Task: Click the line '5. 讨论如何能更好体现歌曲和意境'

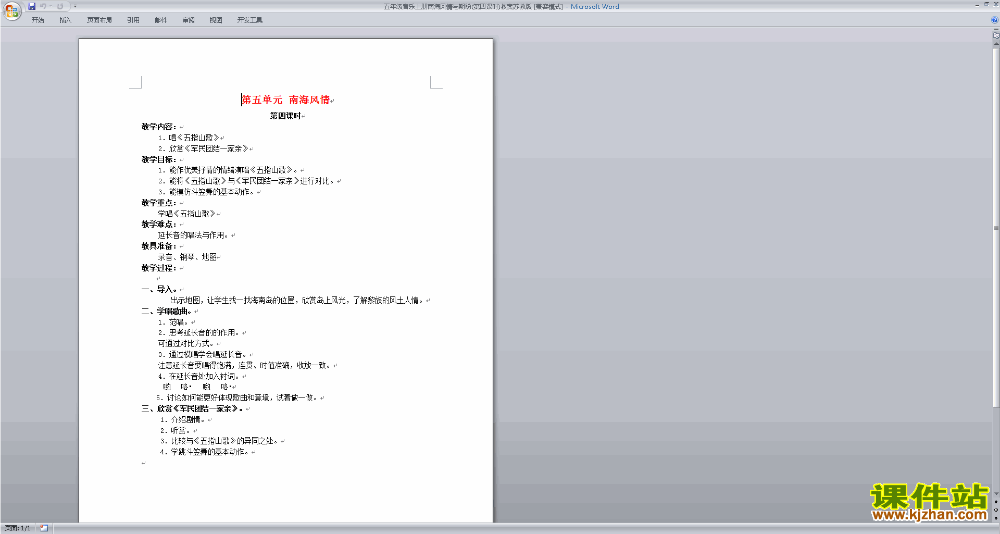Action: 238,398
